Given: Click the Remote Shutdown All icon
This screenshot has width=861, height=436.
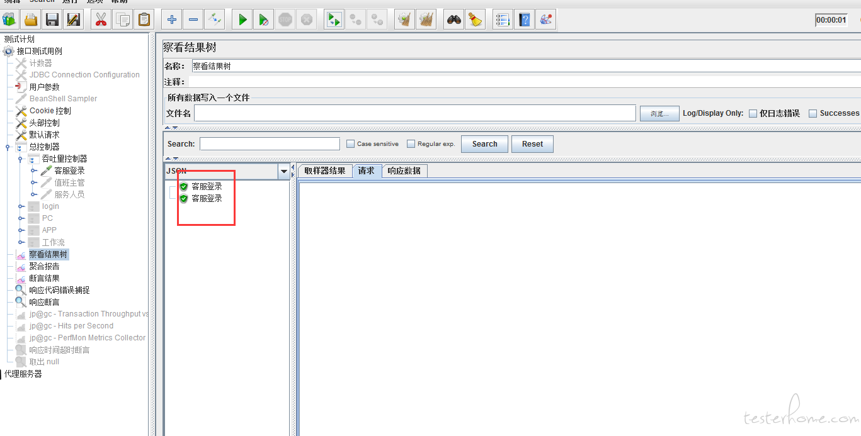Looking at the screenshot, I should pyautogui.click(x=377, y=20).
